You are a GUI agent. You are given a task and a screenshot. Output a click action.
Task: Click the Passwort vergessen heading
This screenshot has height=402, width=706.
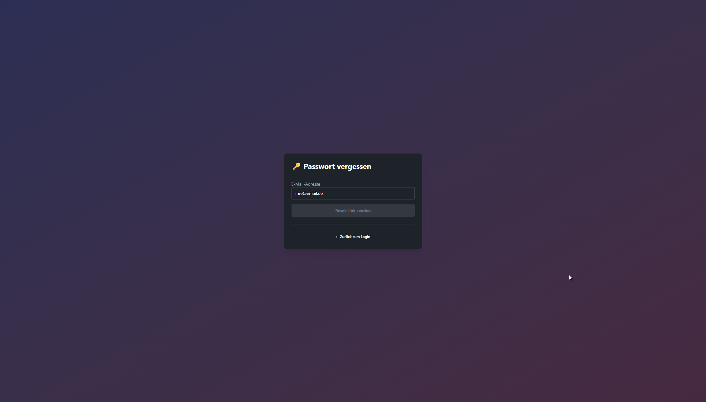point(337,166)
